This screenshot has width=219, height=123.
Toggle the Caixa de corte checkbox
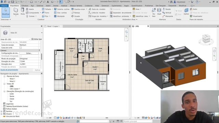point(21,48)
